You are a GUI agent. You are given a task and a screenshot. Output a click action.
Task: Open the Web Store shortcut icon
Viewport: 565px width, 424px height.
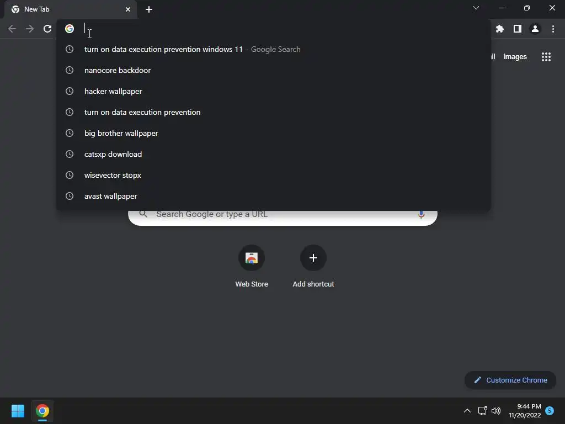[252, 258]
